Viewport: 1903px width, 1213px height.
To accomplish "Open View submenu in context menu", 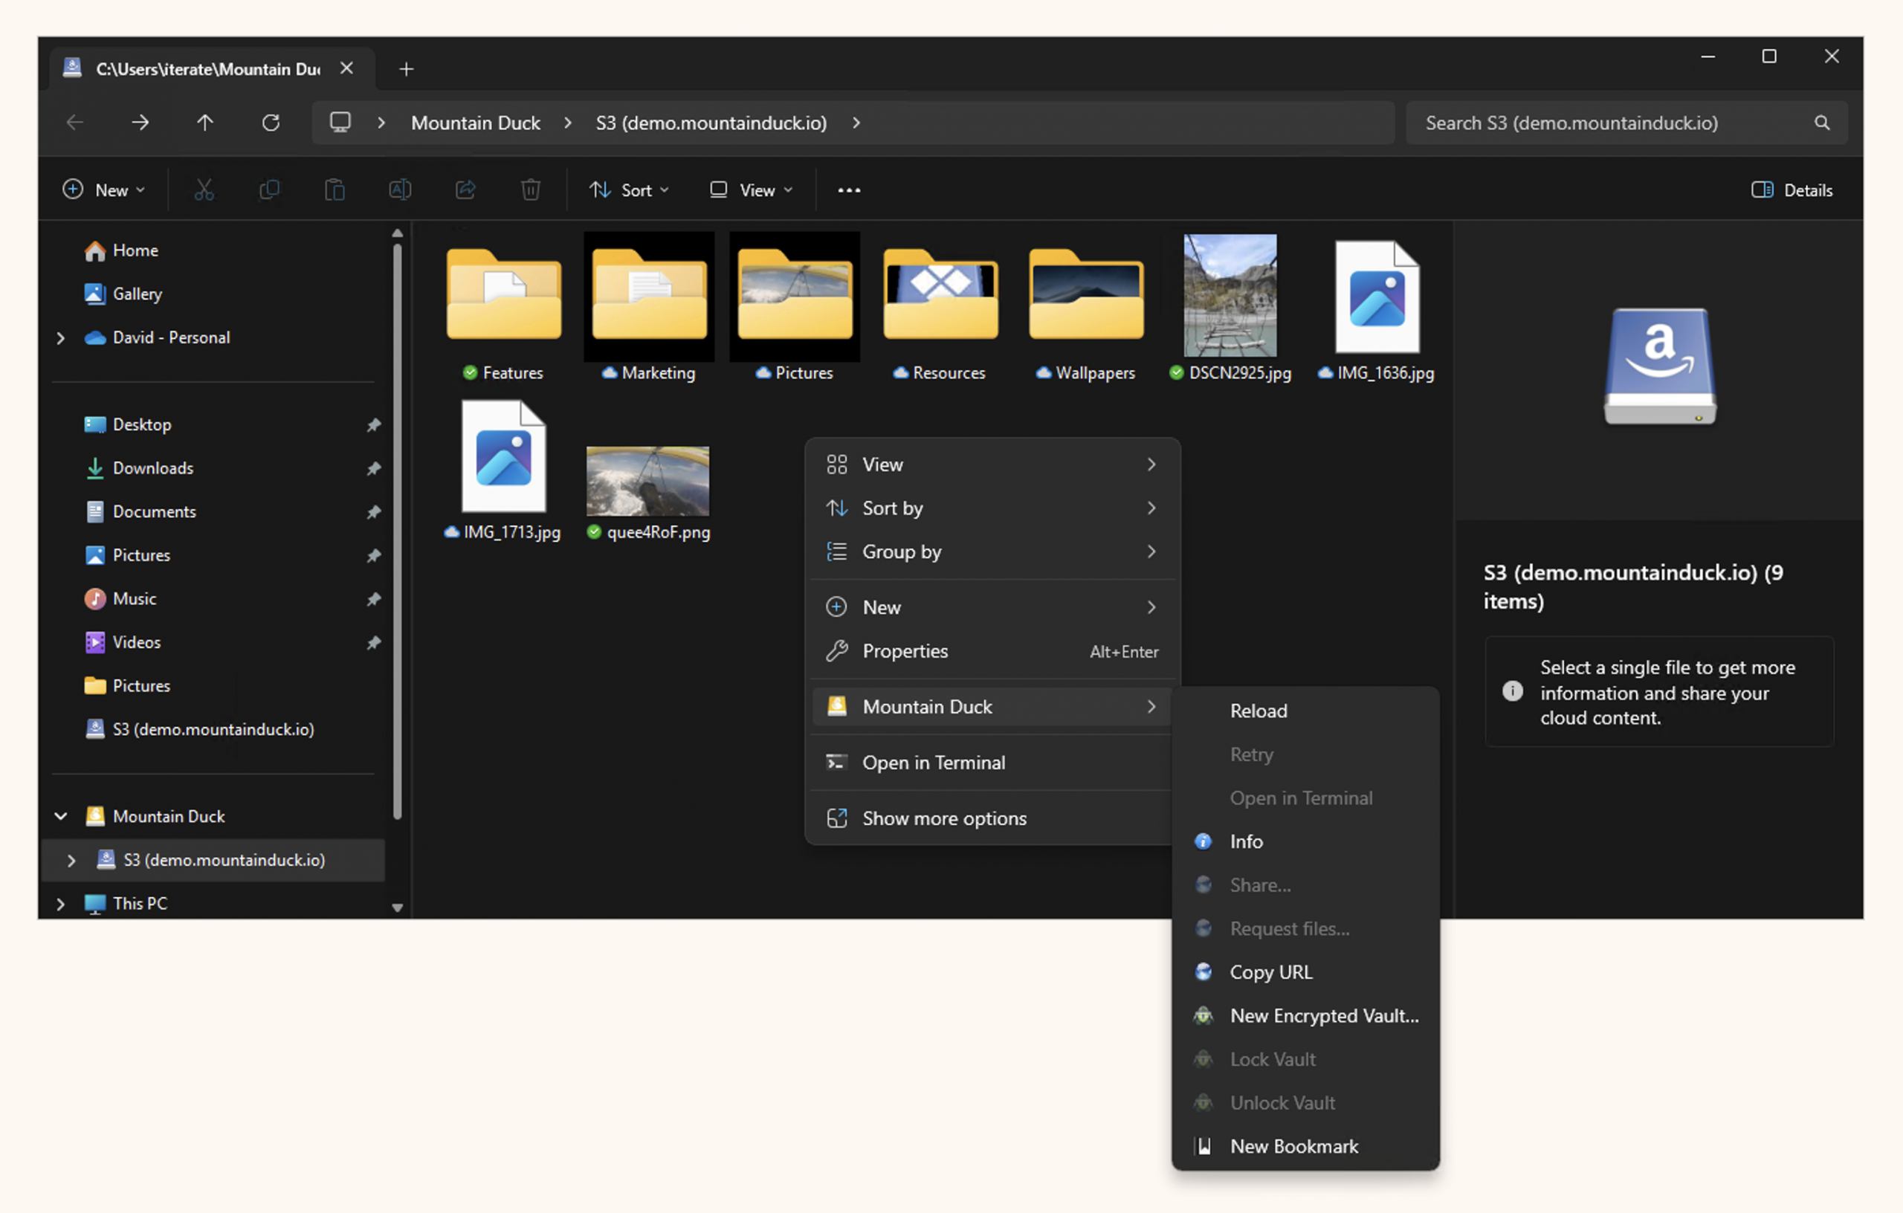I will click(x=992, y=464).
